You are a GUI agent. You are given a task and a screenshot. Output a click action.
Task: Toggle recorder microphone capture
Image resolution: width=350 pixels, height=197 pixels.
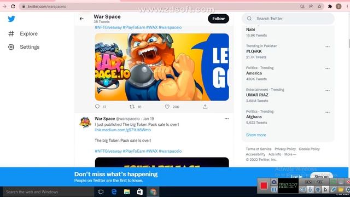[310, 190]
